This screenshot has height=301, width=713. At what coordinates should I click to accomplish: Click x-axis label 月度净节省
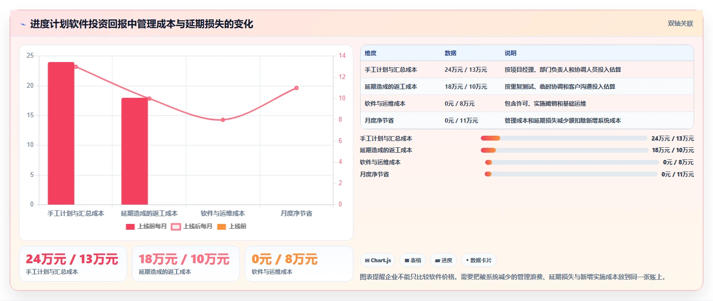pyautogui.click(x=296, y=213)
